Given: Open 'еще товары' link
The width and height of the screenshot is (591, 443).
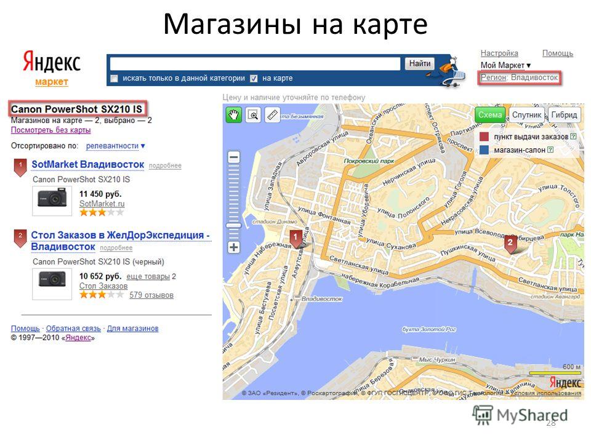Looking at the screenshot, I should click(148, 276).
